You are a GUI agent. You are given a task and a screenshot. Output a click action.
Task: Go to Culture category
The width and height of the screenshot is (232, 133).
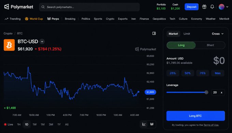[183, 19]
